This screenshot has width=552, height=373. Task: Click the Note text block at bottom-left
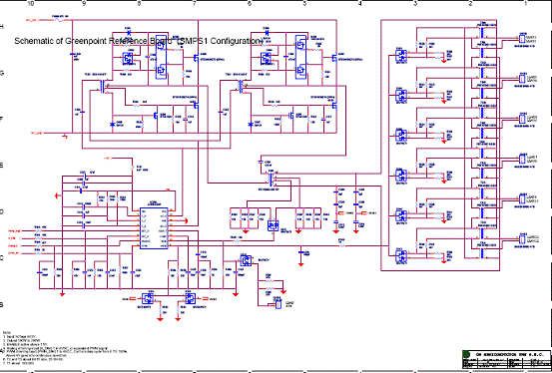[x=65, y=348]
